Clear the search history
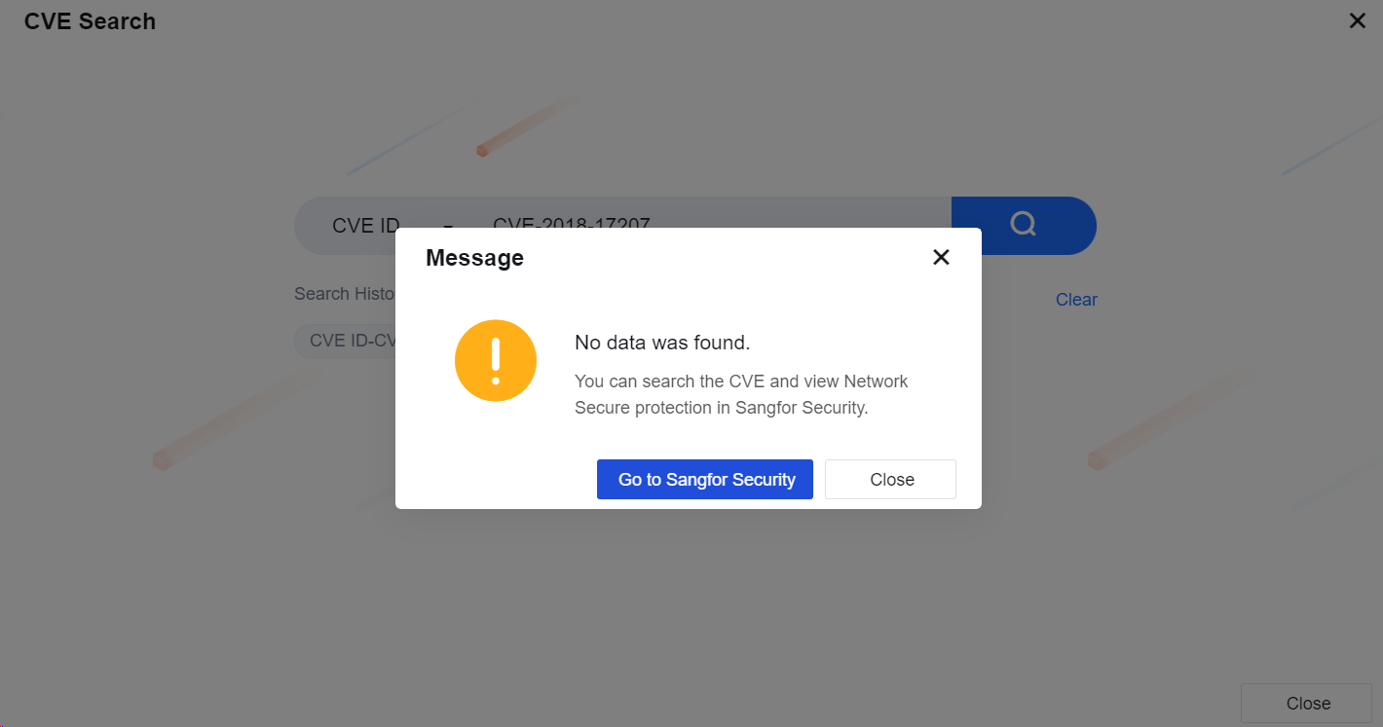This screenshot has height=727, width=1383. click(x=1076, y=300)
